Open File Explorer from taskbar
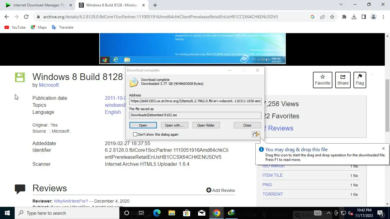 [x=172, y=213]
